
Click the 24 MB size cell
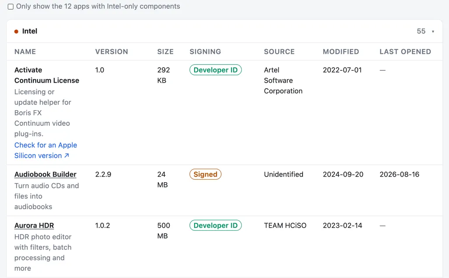point(162,180)
